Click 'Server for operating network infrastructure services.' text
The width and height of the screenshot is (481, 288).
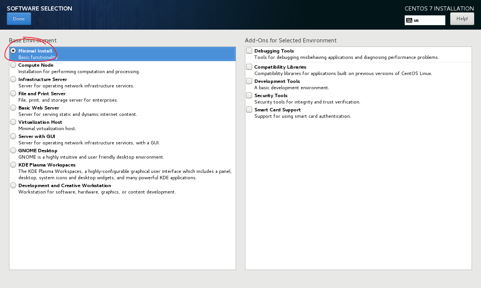coord(76,86)
